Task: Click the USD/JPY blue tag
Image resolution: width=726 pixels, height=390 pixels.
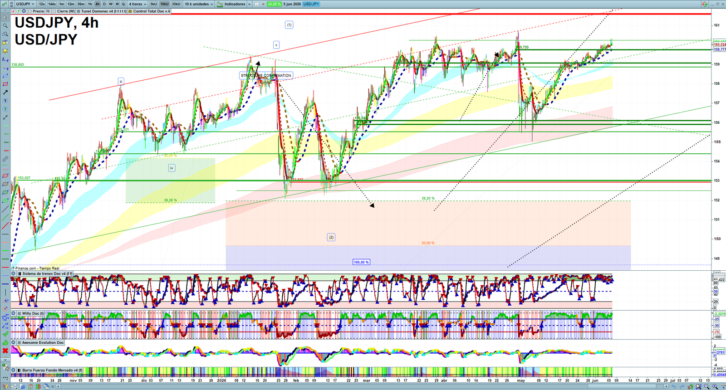Action: click(x=311, y=4)
